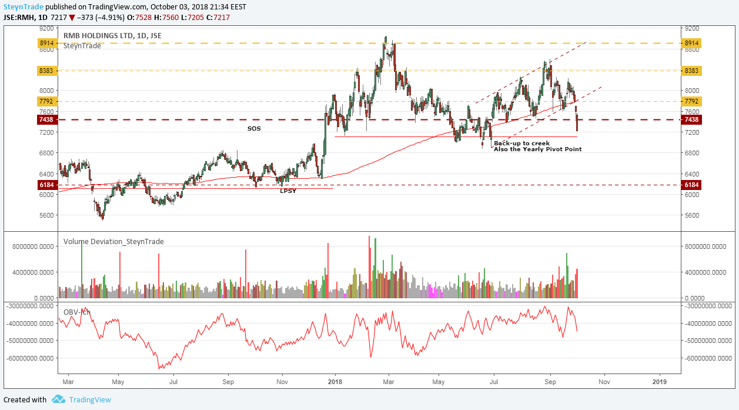
Task: Click the Sep label nearest Nov 2018
Action: [x=550, y=381]
